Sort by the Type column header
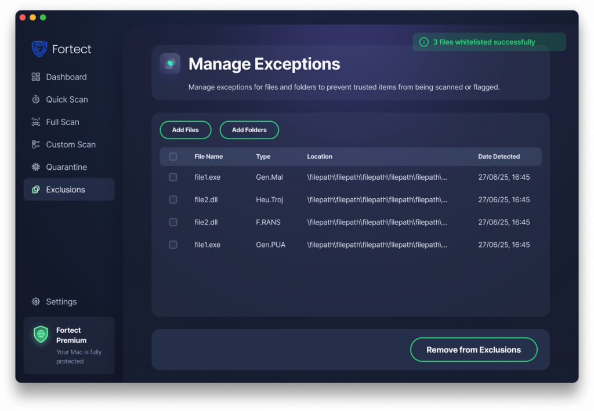 pos(263,157)
